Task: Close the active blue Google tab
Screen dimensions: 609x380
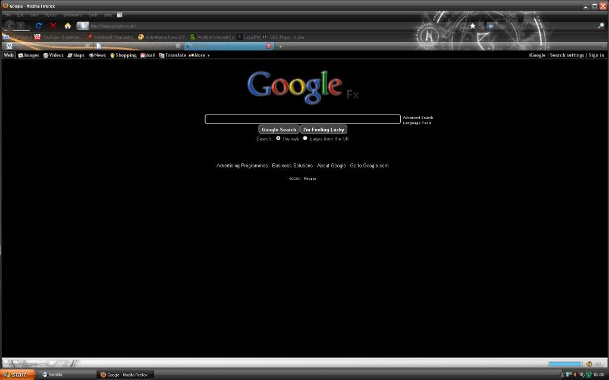Action: pos(268,46)
